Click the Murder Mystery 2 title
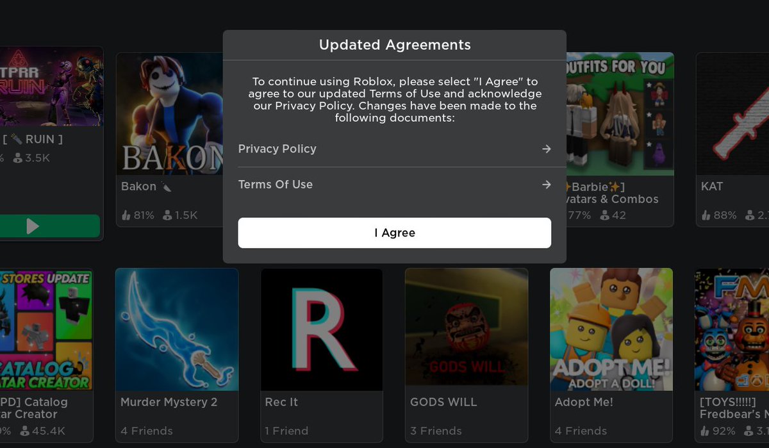Screen dimensions: 769x448 (x=169, y=402)
